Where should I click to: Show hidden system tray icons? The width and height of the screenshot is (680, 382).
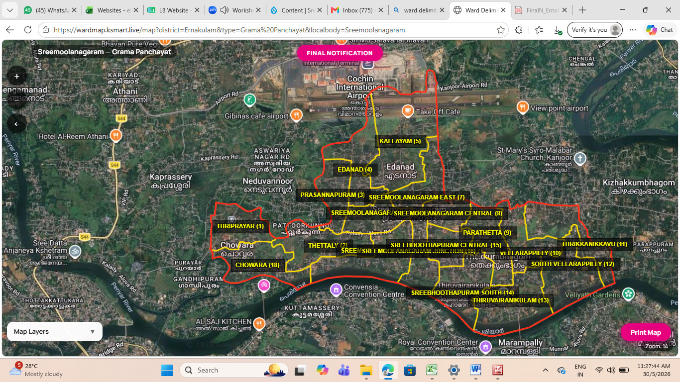(x=546, y=370)
